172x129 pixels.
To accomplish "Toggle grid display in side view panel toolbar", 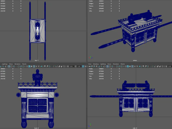I will pos(107,66).
